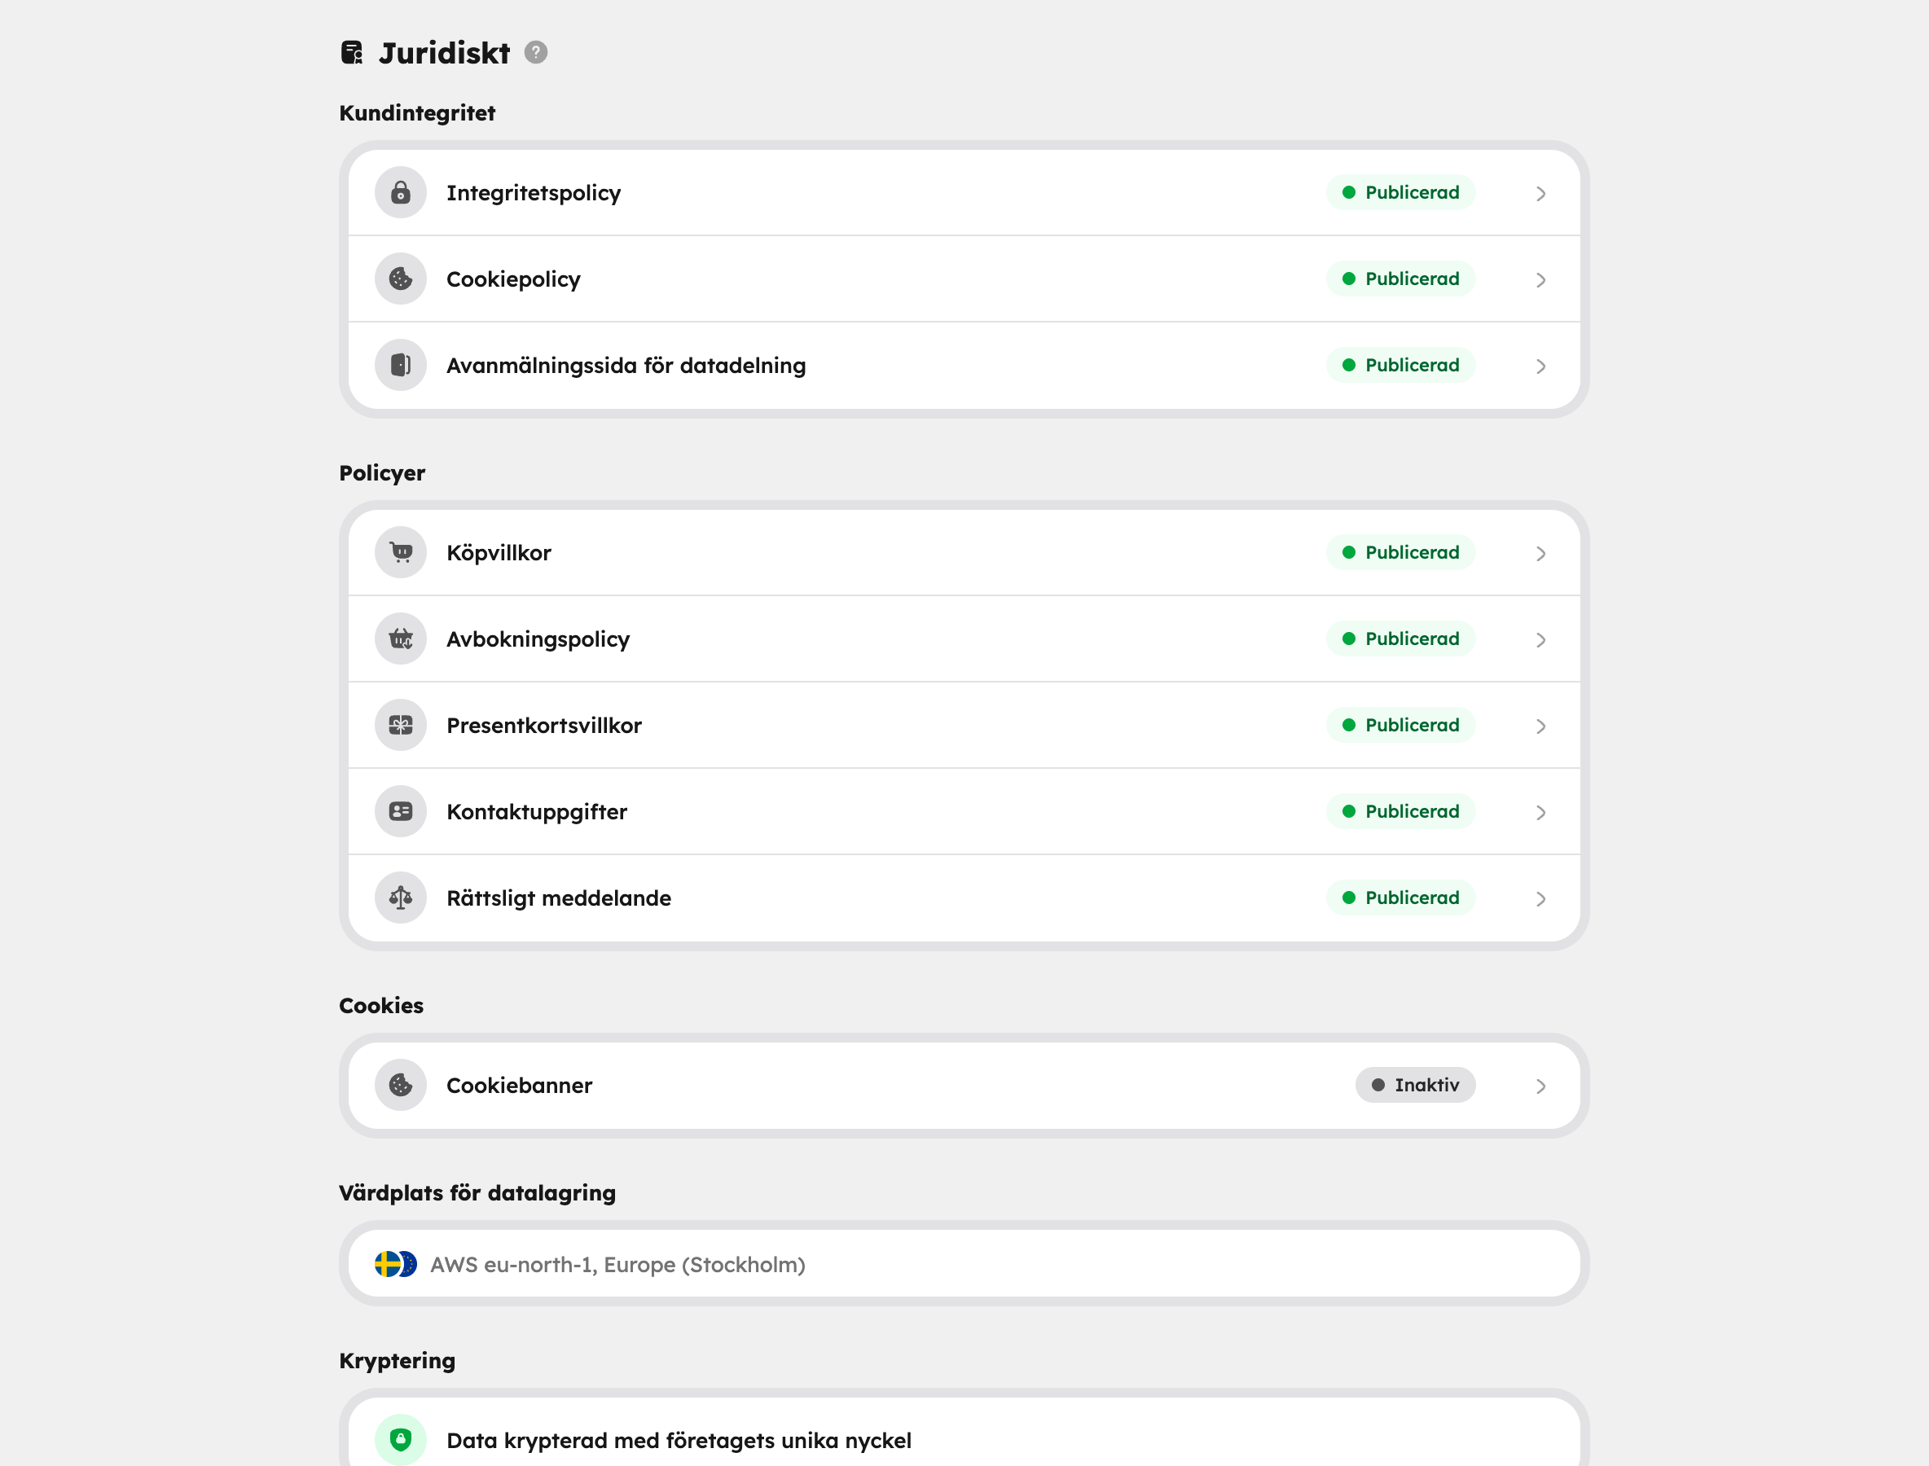
Task: Expand Avanmälningssida för datadelning chevron
Action: [1540, 366]
